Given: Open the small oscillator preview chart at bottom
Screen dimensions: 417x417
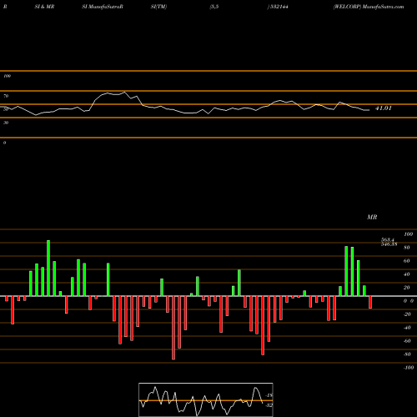Looking at the screenshot, I should pos(206,399).
